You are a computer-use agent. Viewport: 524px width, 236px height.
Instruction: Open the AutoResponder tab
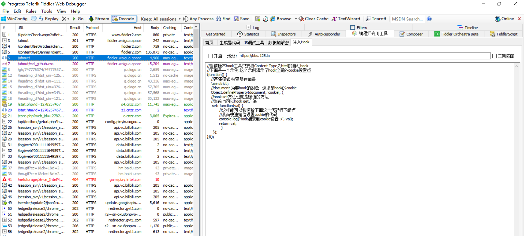coord(324,34)
